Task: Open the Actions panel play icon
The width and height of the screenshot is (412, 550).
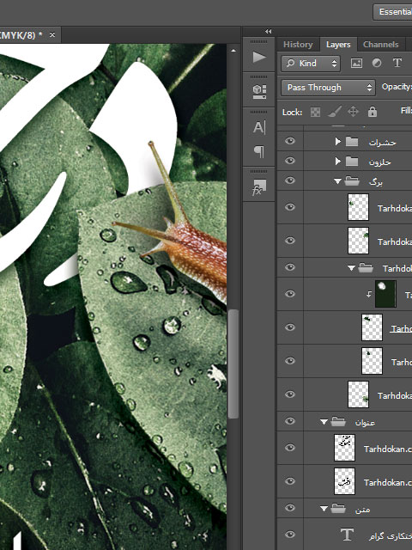Action: point(259,58)
